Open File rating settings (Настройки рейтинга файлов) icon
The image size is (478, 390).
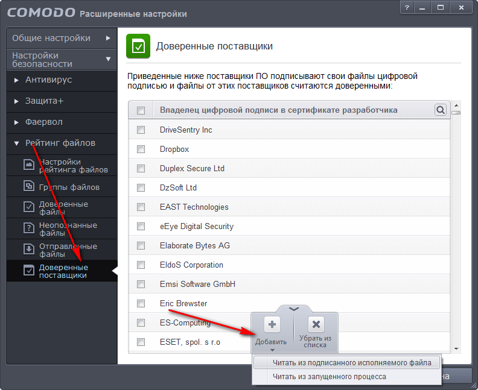29,165
